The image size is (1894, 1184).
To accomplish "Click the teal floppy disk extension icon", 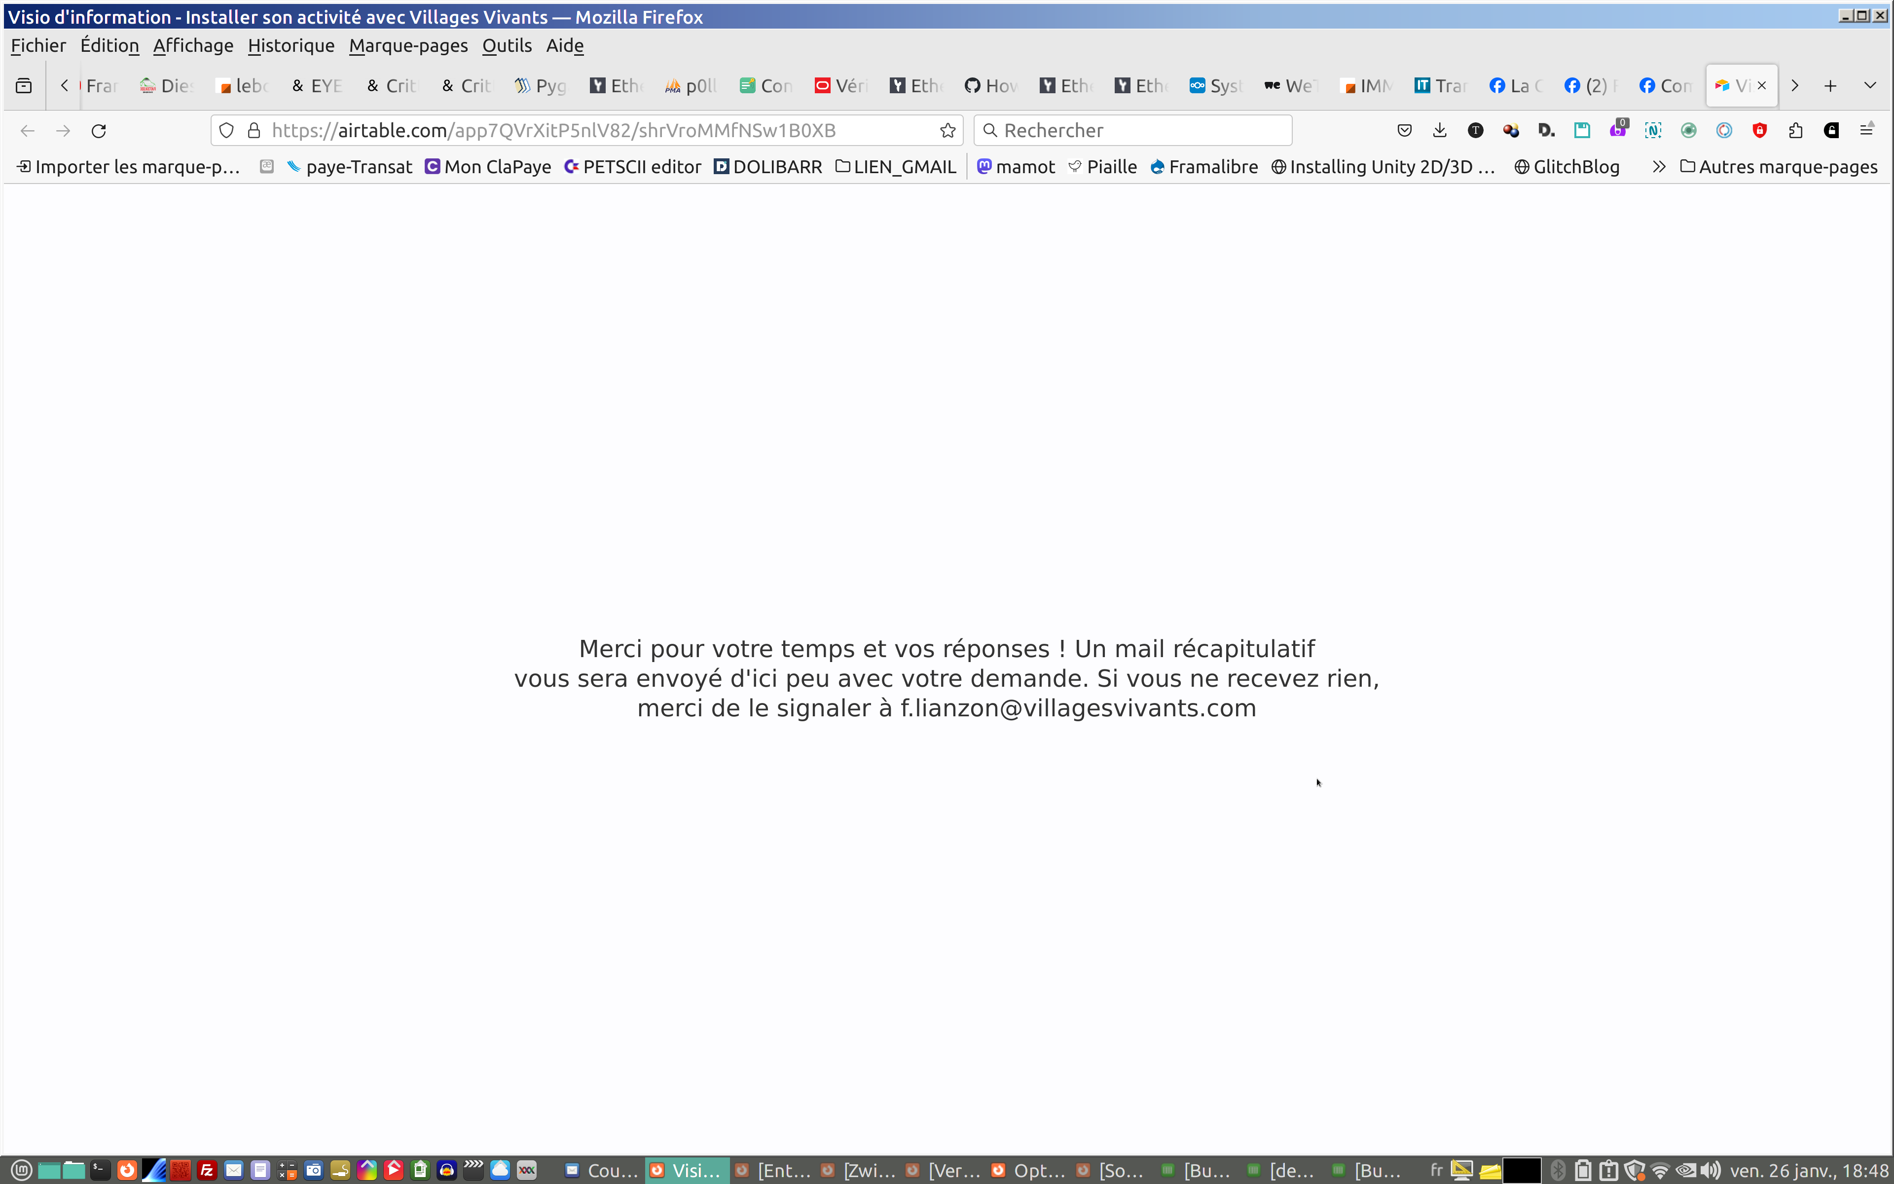I will 1582,131.
